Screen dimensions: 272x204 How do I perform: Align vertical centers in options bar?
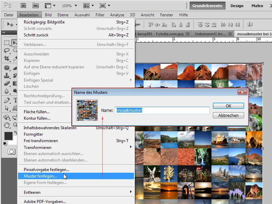tap(157, 25)
